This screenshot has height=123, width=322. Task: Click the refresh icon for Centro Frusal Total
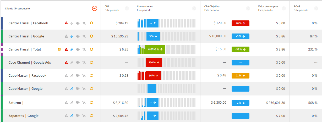point(91,49)
